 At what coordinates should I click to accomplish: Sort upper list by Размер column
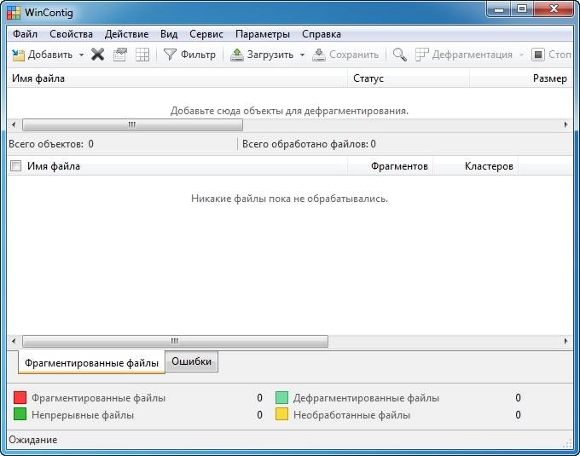coord(521,78)
